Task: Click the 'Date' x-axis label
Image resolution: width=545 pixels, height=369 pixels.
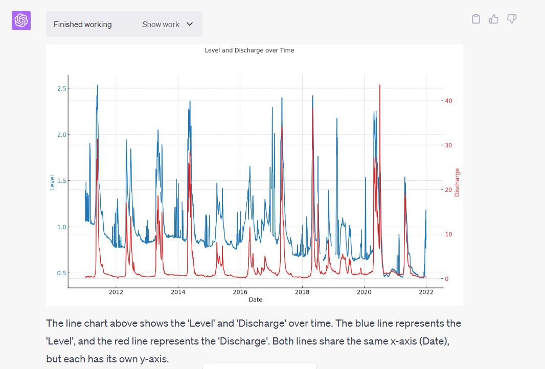Action: click(255, 300)
